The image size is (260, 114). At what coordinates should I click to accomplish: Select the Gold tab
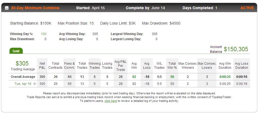pyautogui.click(x=16, y=51)
